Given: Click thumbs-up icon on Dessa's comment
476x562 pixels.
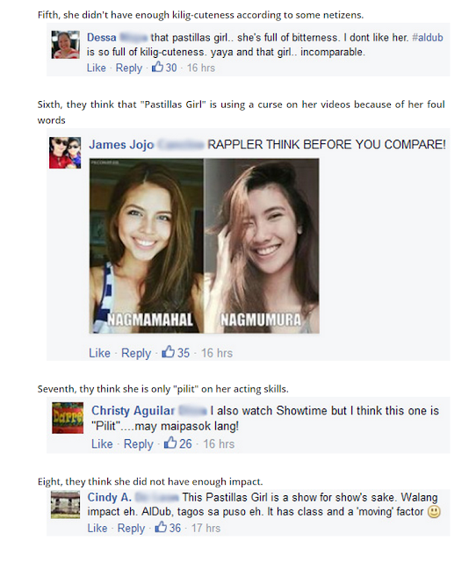Looking at the screenshot, I should [158, 67].
